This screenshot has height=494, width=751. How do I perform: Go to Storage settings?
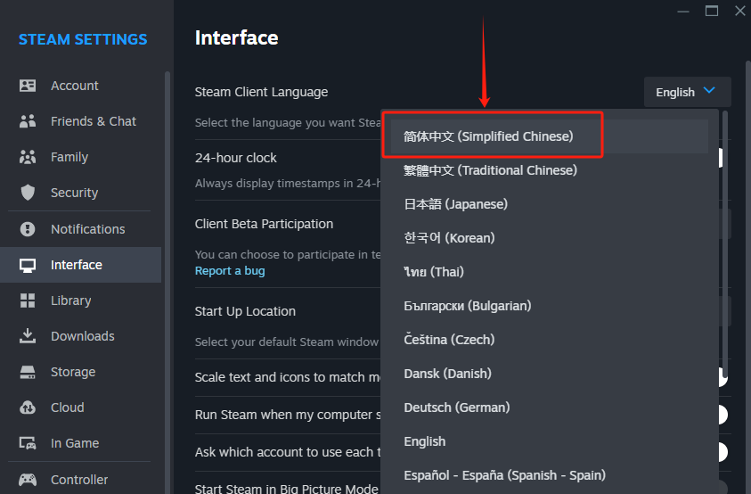tap(80, 372)
